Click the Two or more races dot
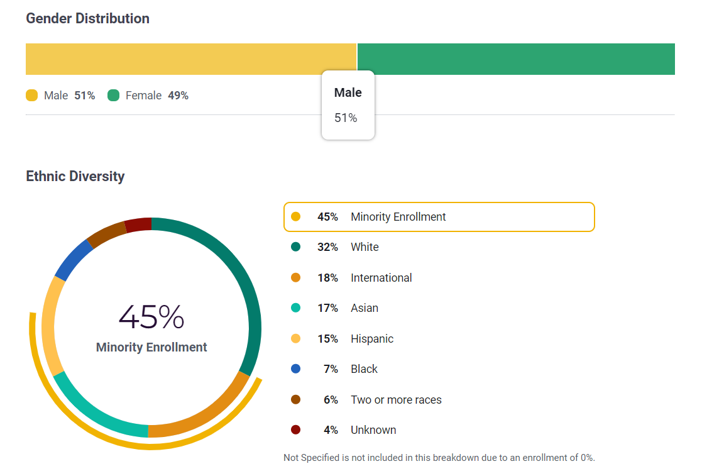 click(x=296, y=400)
